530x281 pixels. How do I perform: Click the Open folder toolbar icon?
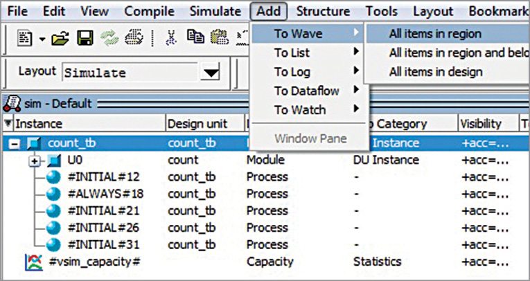coord(62,39)
